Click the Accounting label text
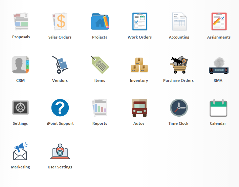This screenshot has height=187, width=239. 179,37
